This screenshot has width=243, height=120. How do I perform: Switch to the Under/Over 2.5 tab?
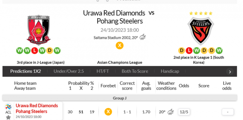(69, 71)
